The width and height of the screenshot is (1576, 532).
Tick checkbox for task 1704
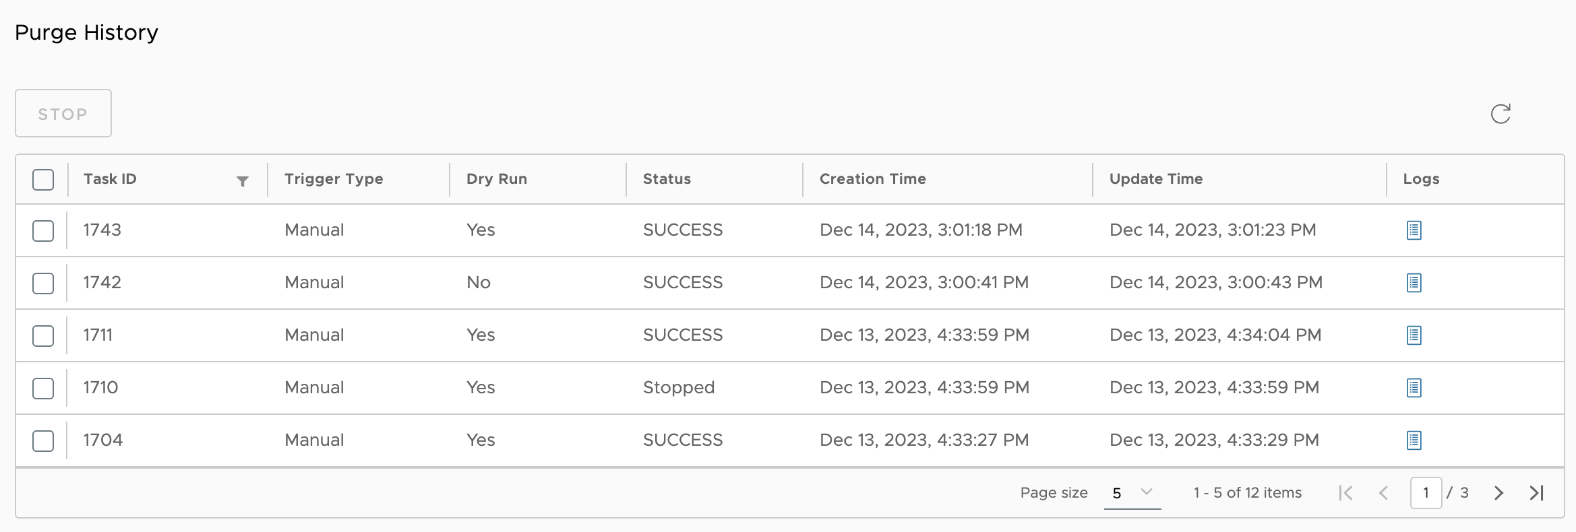(43, 440)
